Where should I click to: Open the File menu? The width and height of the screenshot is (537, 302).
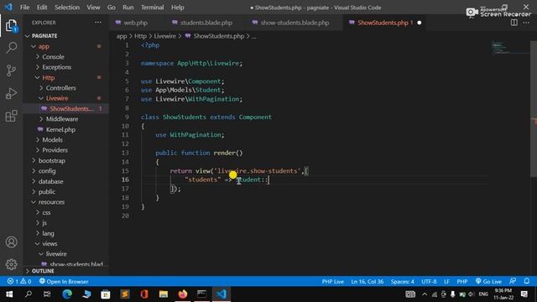pos(24,8)
